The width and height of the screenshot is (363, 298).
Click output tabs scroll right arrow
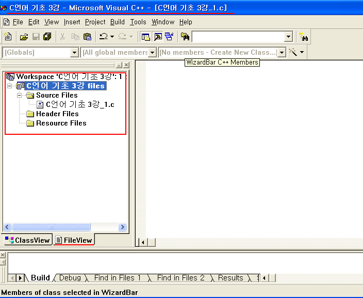point(21,277)
